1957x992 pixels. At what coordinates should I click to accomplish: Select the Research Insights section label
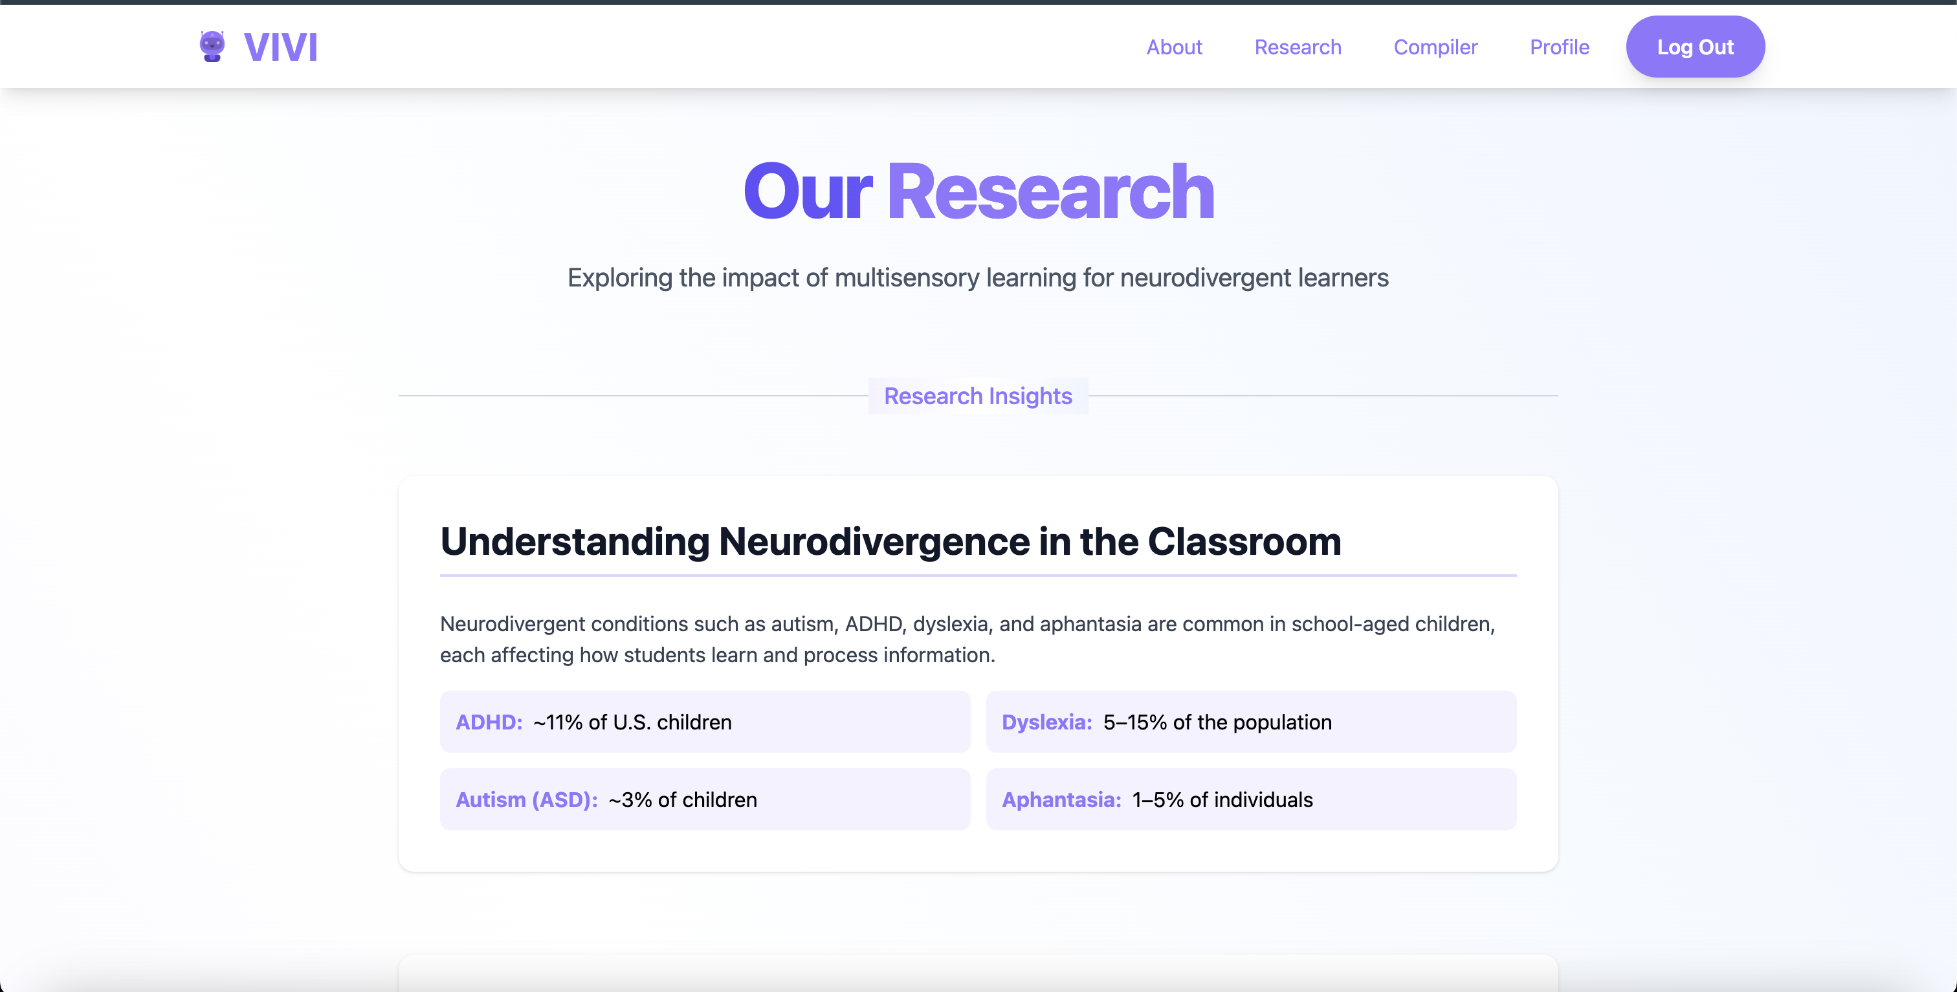point(978,396)
